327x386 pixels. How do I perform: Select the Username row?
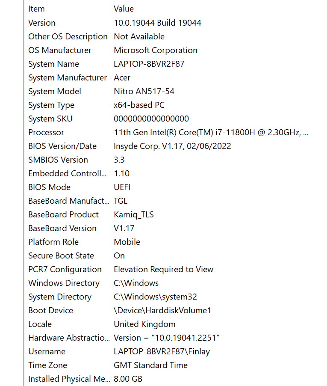170,351
